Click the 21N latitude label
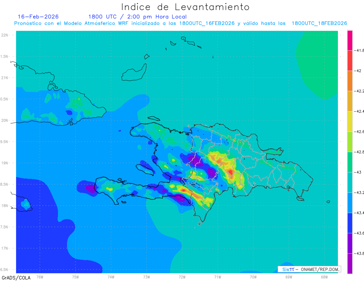 tap(5, 78)
